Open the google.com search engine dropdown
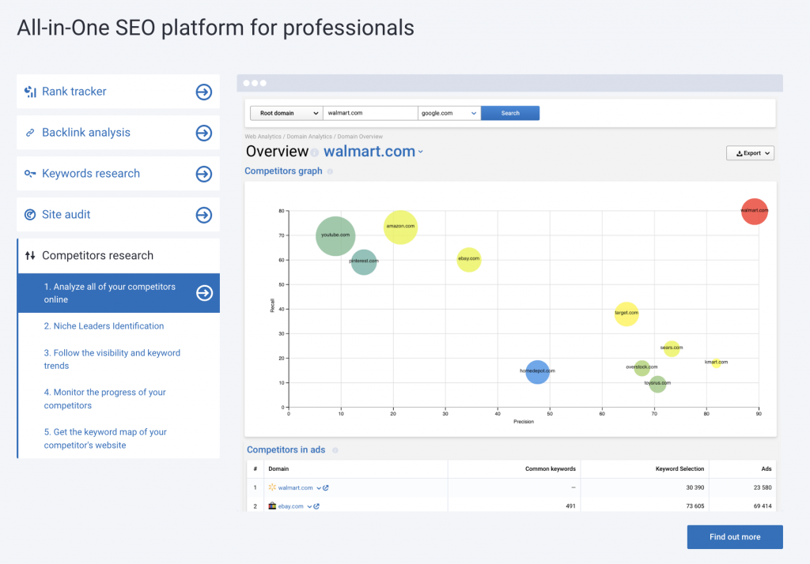Viewport: 810px width, 564px height. pyautogui.click(x=449, y=113)
